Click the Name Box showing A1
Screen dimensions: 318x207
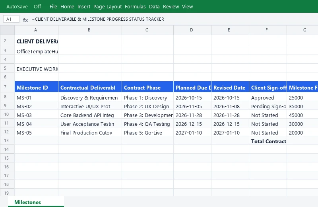12,19
